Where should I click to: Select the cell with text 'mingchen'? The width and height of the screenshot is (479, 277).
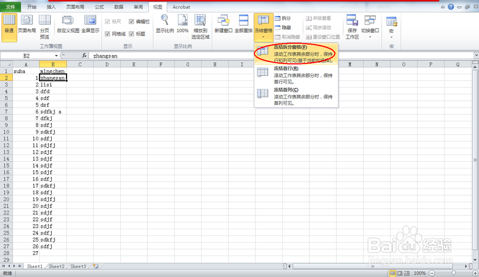pyautogui.click(x=53, y=71)
